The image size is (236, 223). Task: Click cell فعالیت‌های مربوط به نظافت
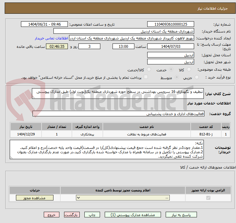coord(147,134)
